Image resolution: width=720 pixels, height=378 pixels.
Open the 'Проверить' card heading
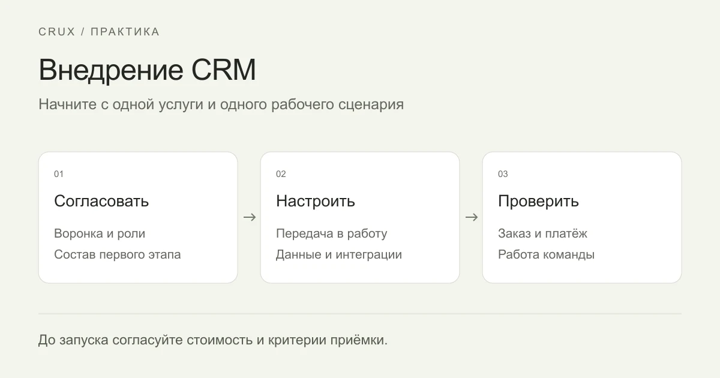[x=538, y=201]
